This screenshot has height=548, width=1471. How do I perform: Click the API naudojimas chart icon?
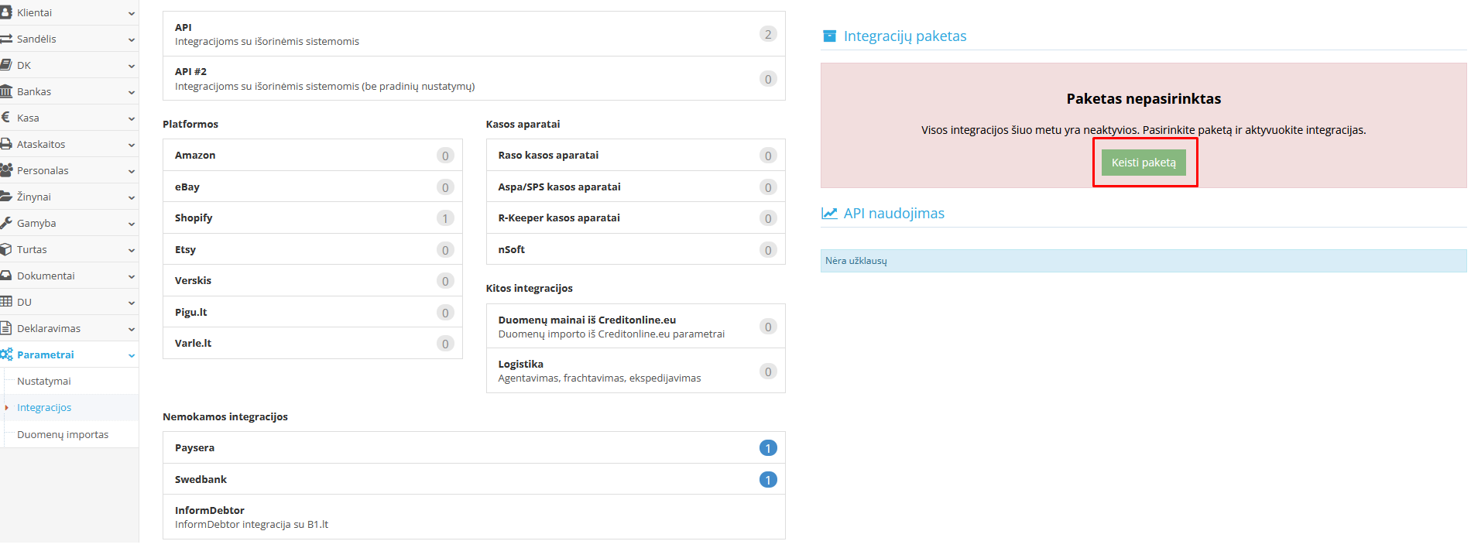click(x=829, y=214)
